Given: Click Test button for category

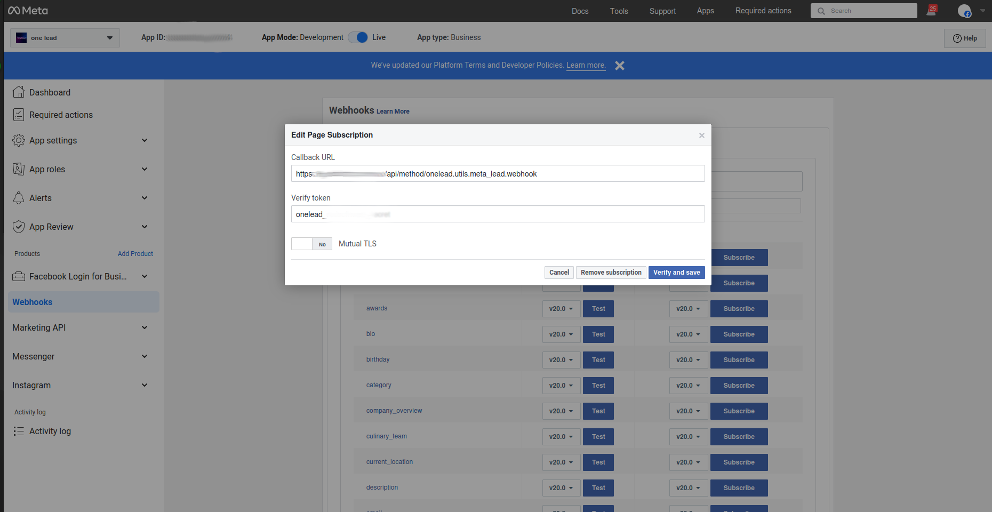Looking at the screenshot, I should click(x=598, y=386).
